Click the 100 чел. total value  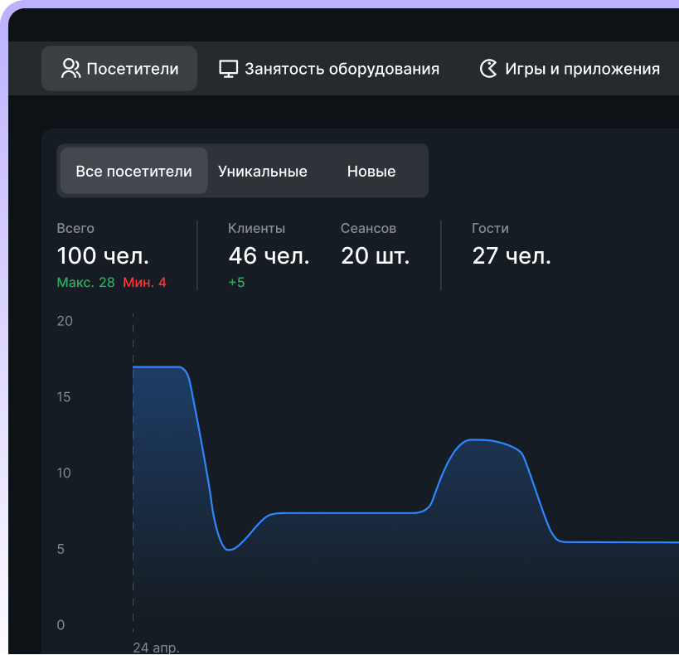[x=103, y=255]
